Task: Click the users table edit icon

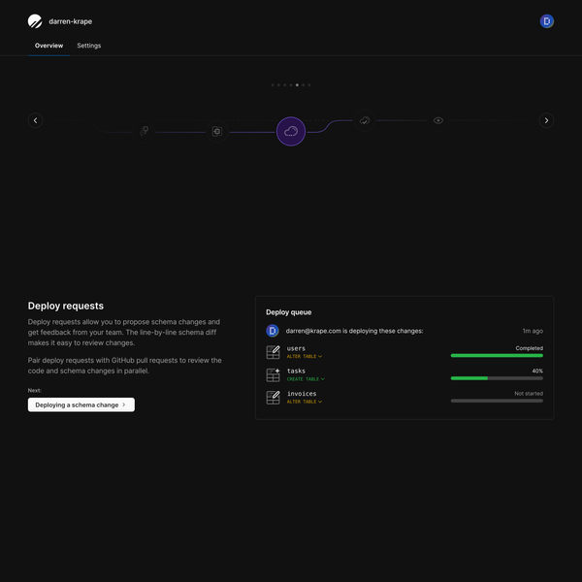Action: [x=273, y=352]
